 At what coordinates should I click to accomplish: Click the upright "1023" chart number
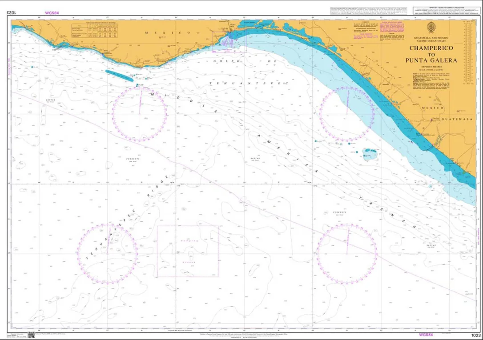coord(475,336)
